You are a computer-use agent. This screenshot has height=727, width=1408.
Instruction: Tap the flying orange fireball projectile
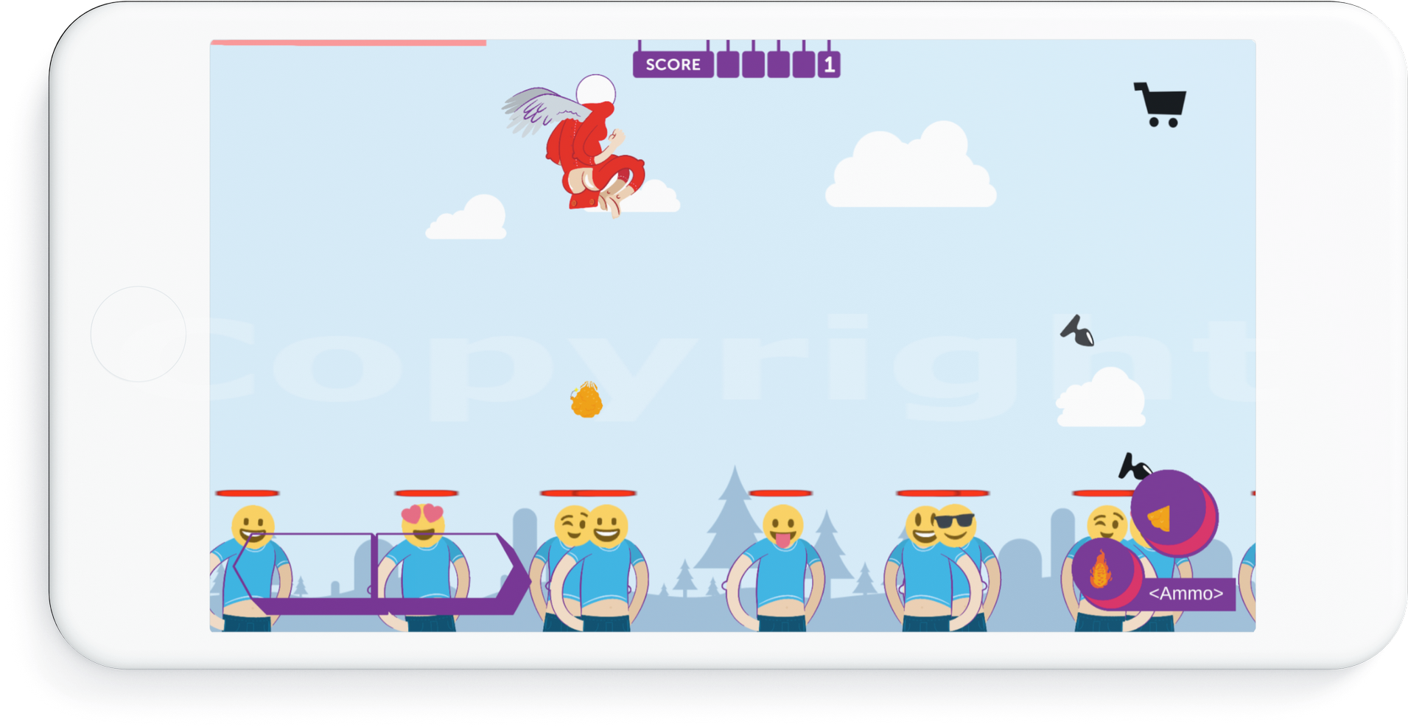click(x=586, y=401)
